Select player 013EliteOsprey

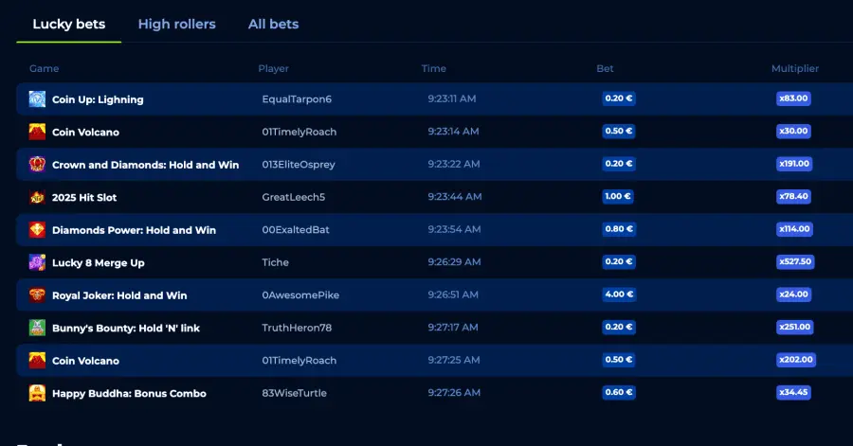point(299,164)
